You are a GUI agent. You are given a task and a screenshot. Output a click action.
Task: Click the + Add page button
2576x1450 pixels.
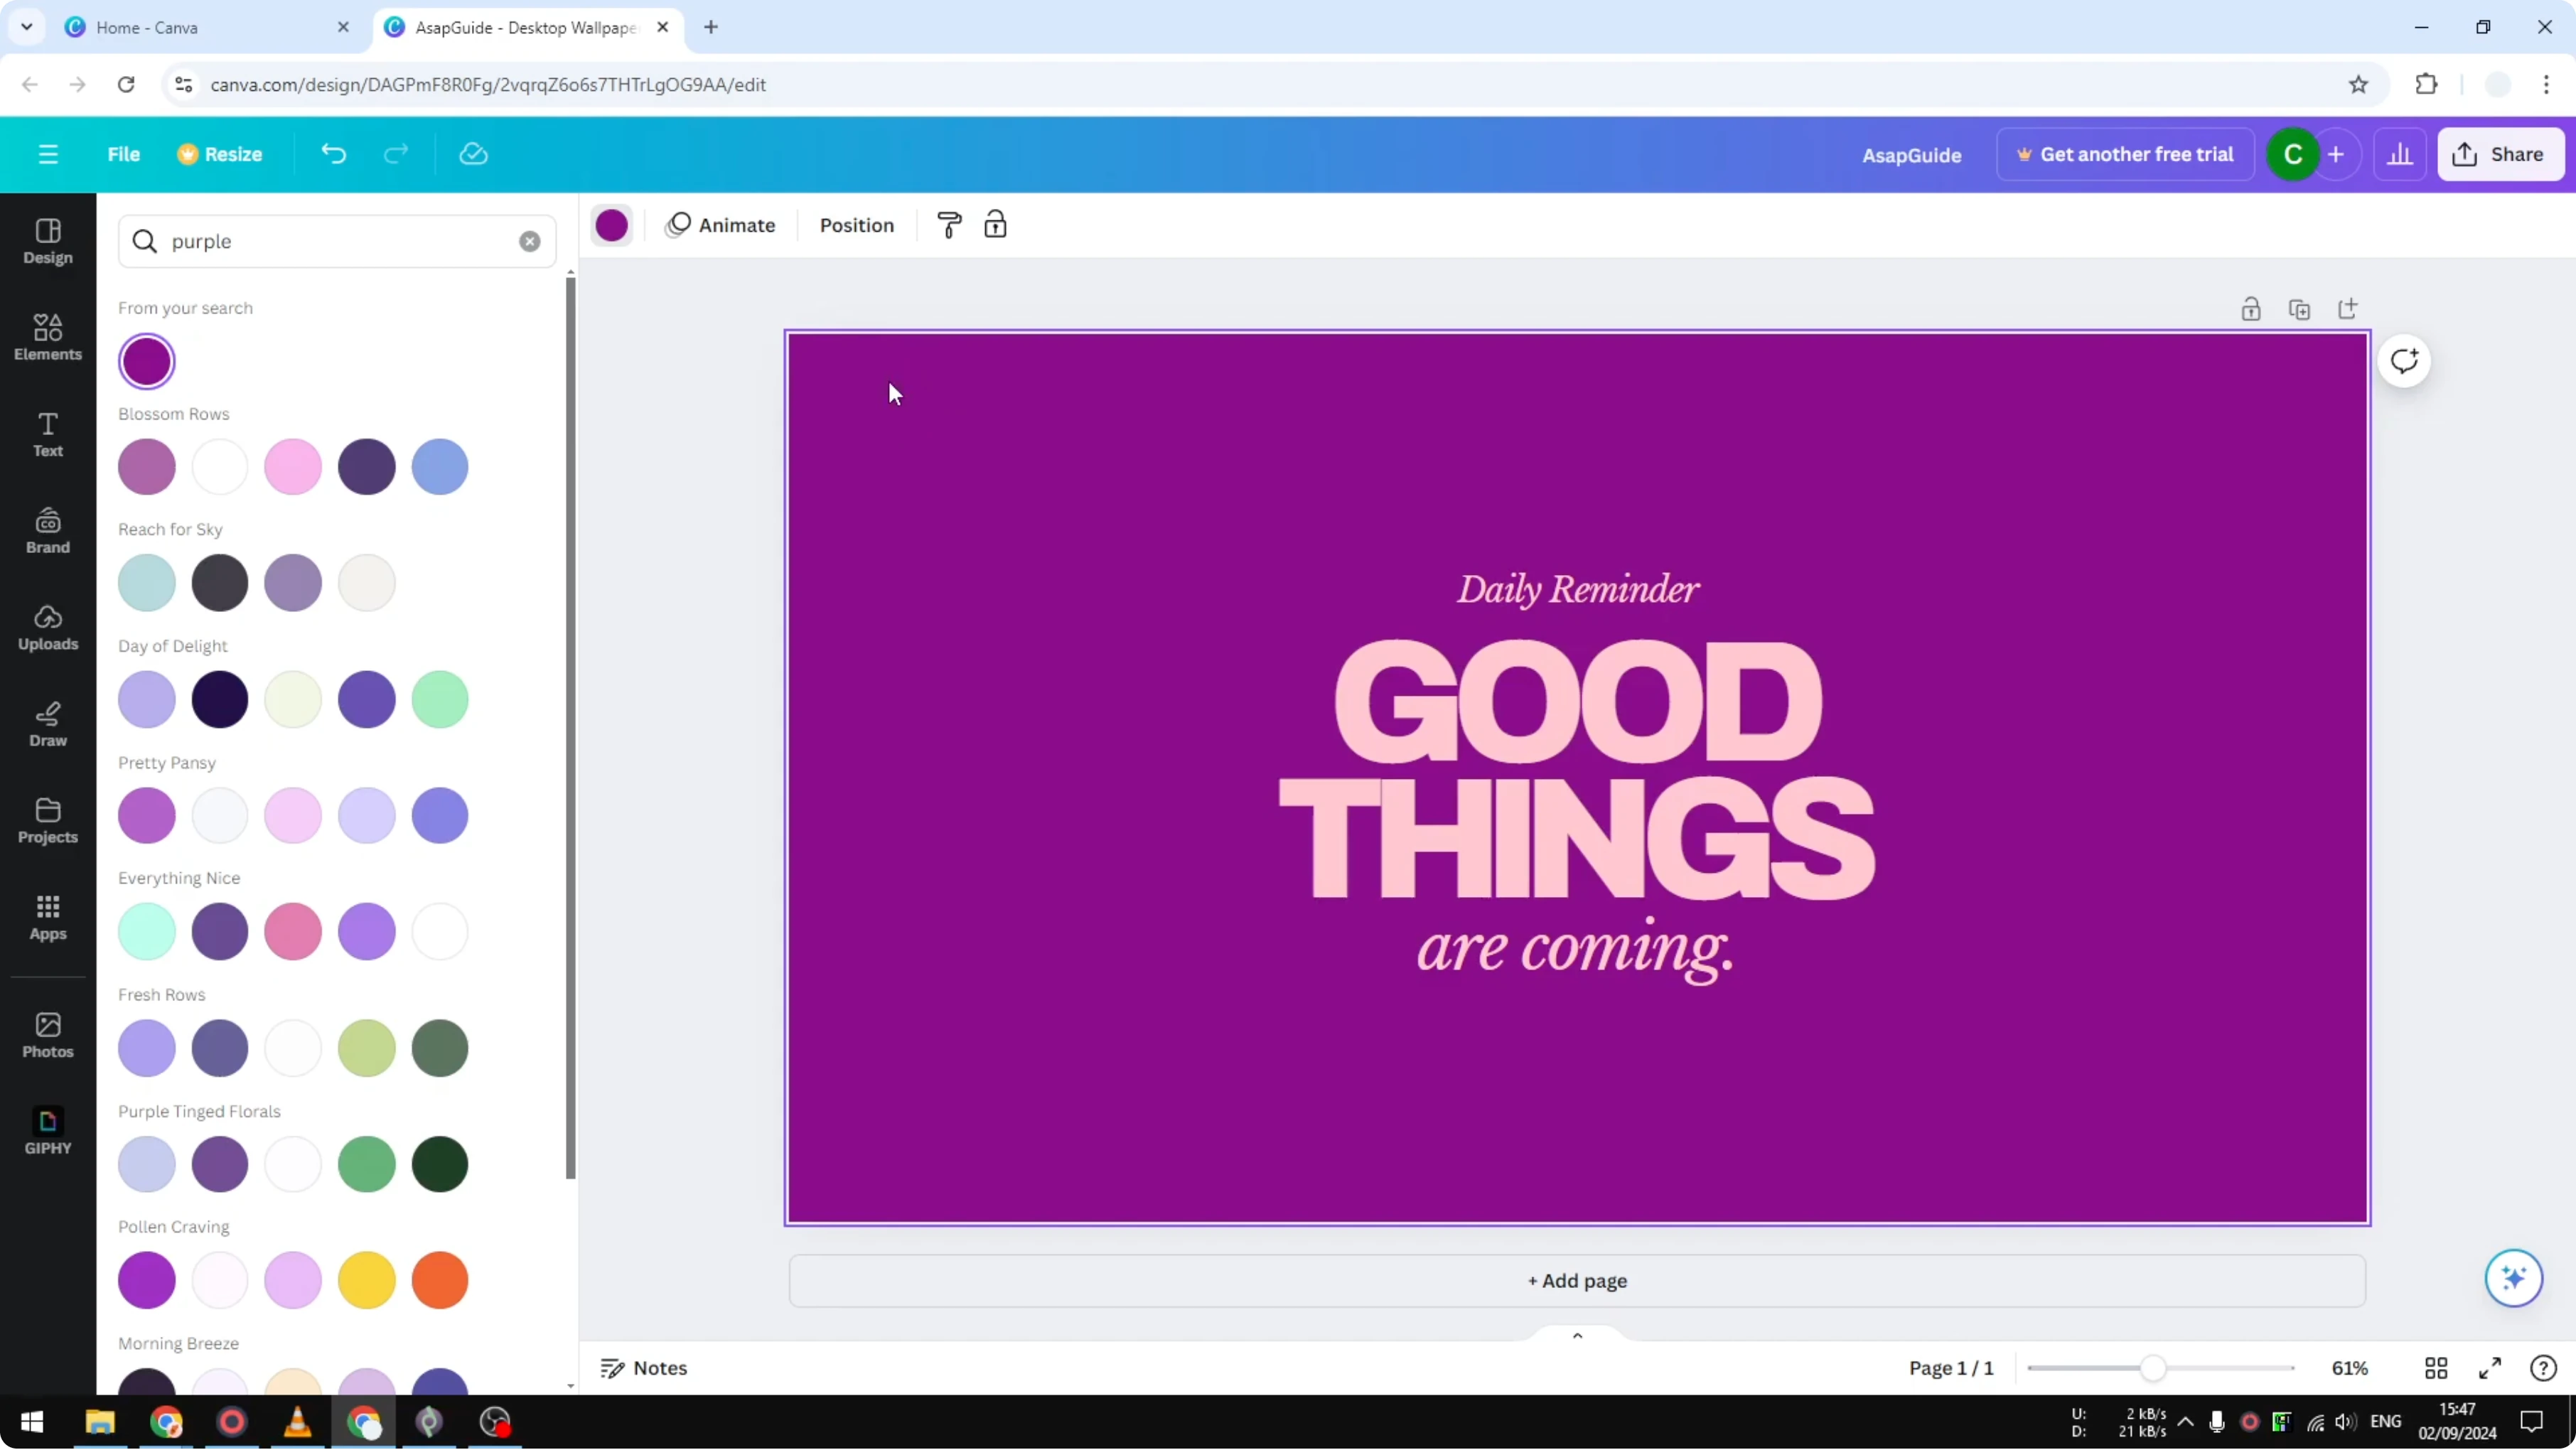[x=1577, y=1281]
